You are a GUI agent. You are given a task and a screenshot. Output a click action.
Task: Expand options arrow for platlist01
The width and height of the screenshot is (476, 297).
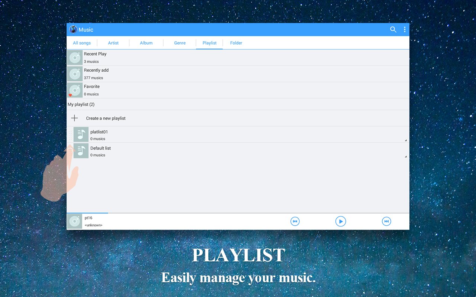(x=405, y=140)
